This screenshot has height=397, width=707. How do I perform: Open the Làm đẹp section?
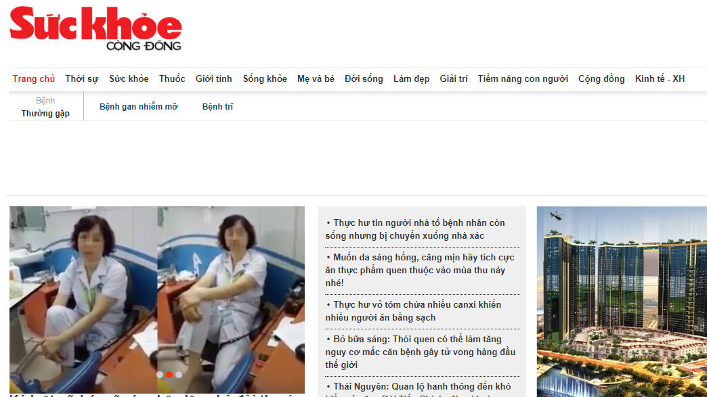(x=411, y=78)
